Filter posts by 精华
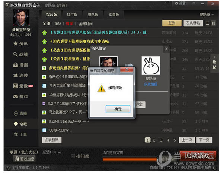The width and height of the screenshot is (223, 174). tap(58, 23)
